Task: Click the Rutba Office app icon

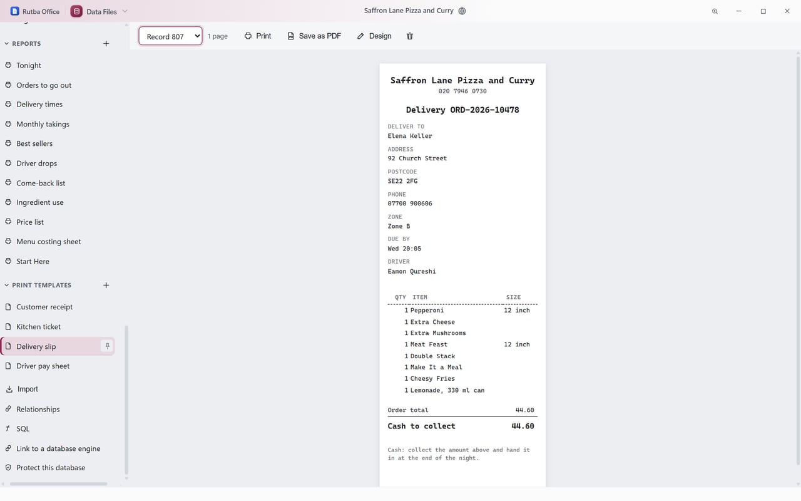Action: coord(15,11)
